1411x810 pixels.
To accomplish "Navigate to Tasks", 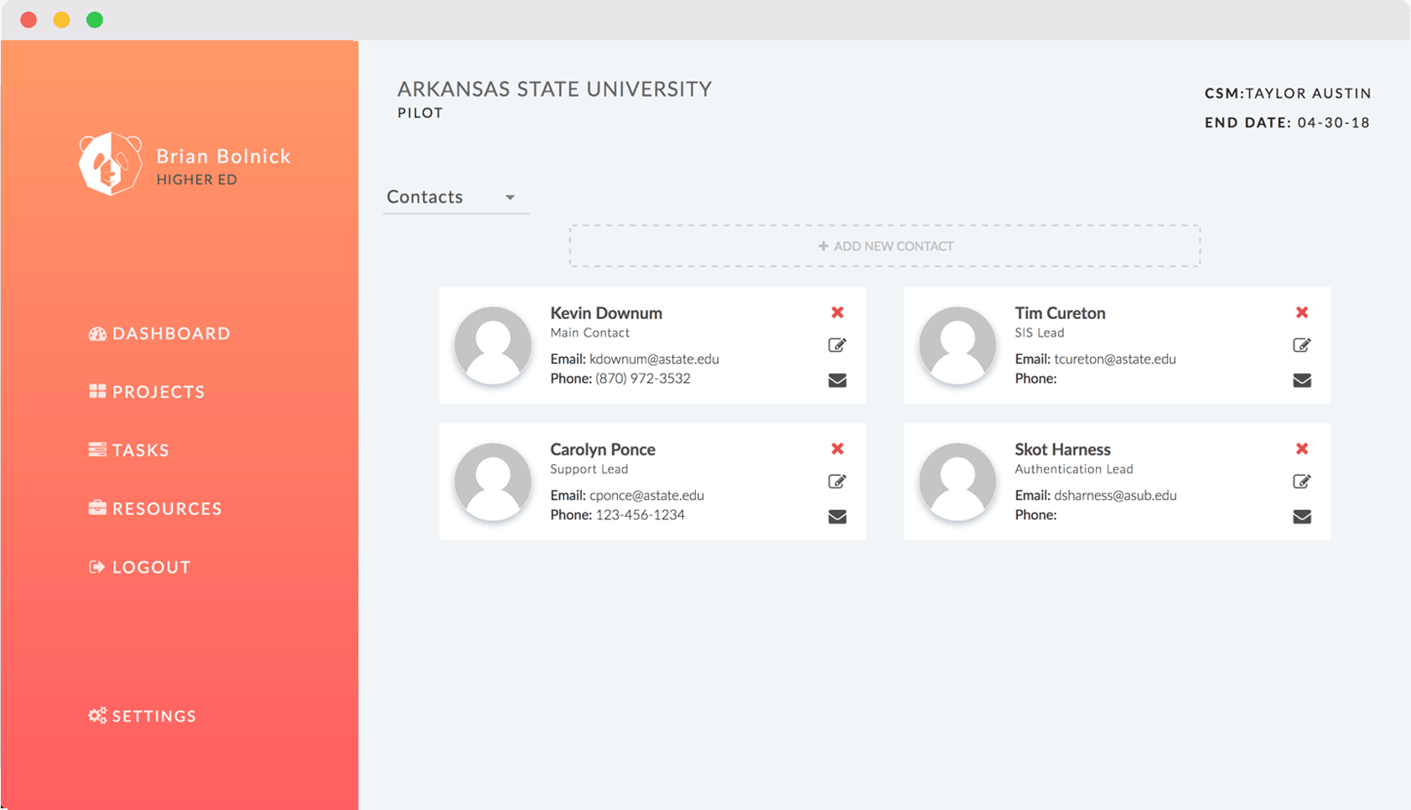I will [129, 450].
